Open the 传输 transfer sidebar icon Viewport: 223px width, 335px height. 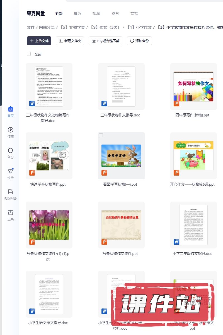10,130
